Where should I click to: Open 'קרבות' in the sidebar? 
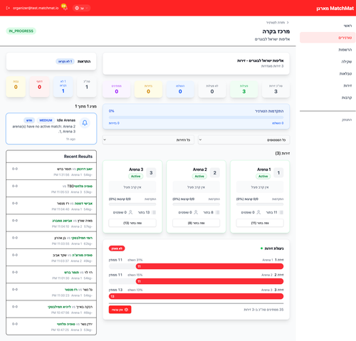click(328, 98)
